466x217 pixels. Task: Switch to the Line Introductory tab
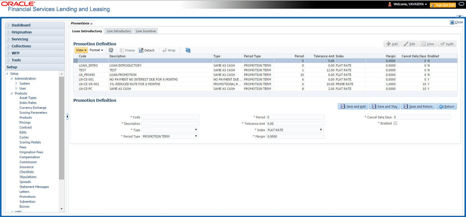tap(119, 31)
